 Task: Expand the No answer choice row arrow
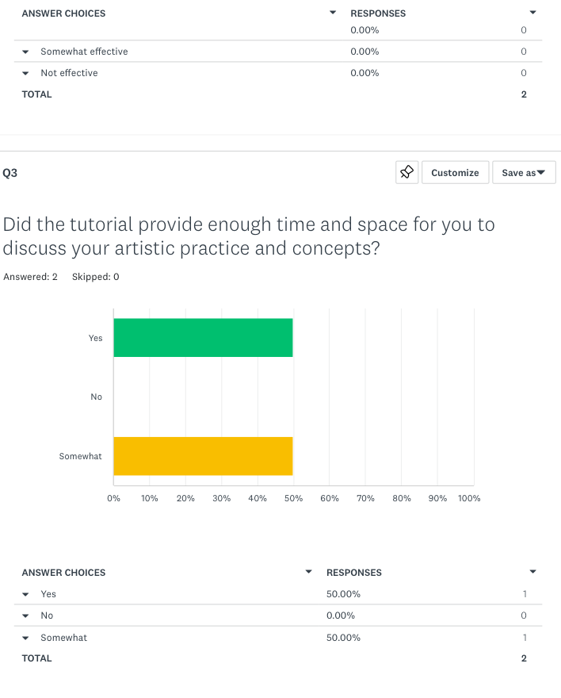coord(26,616)
